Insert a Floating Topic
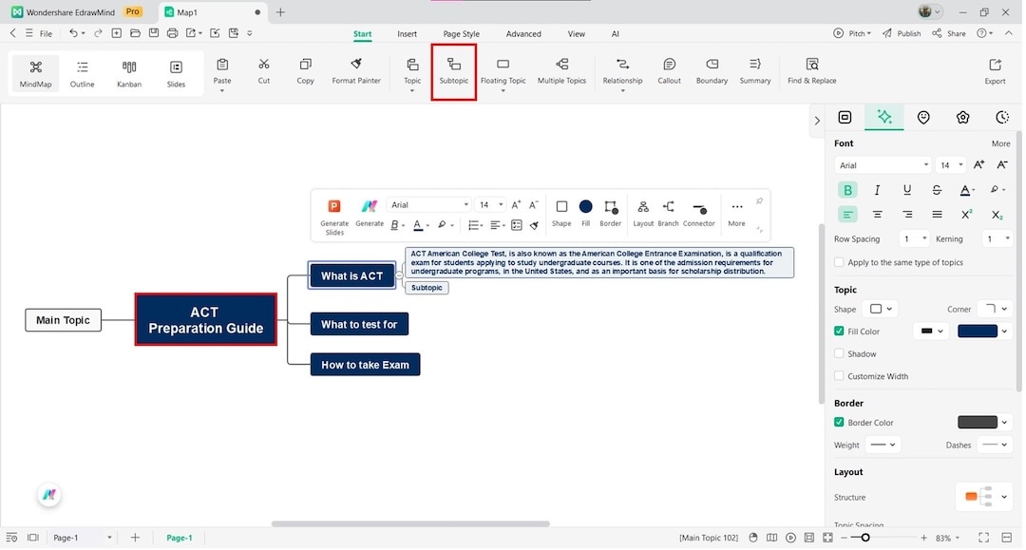The height and width of the screenshot is (550, 1026). tap(503, 70)
